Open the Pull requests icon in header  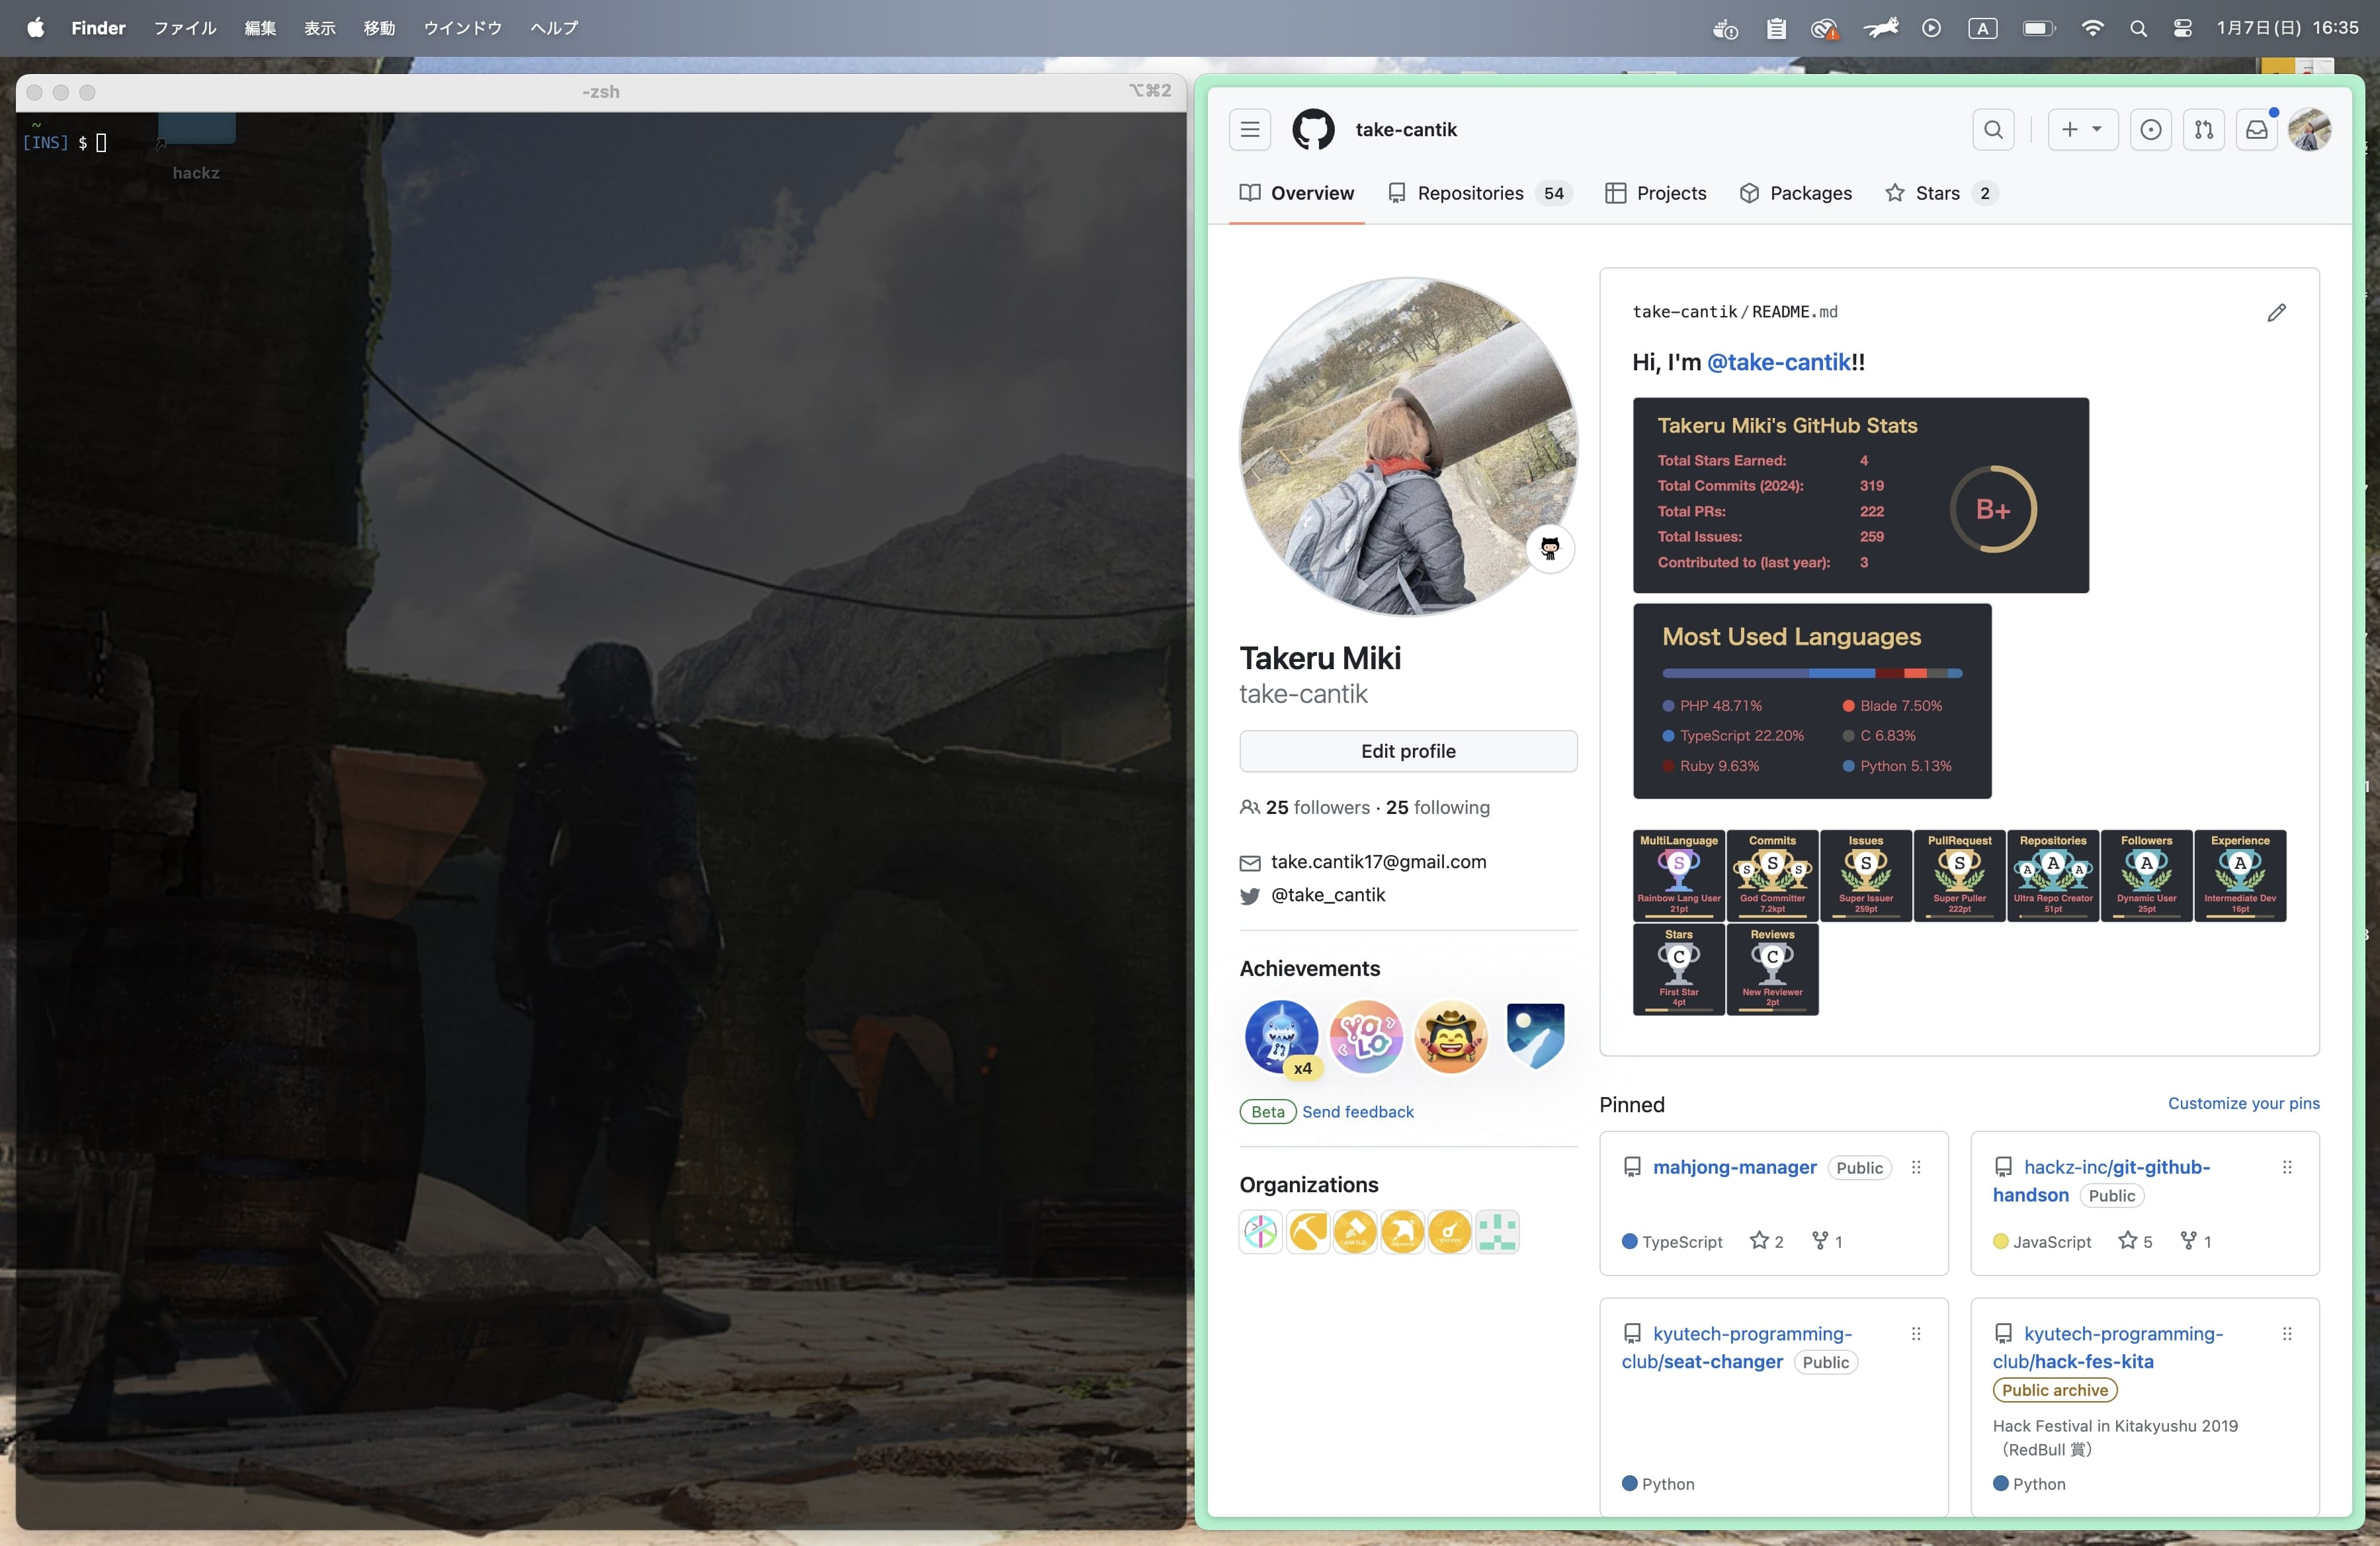click(2203, 130)
